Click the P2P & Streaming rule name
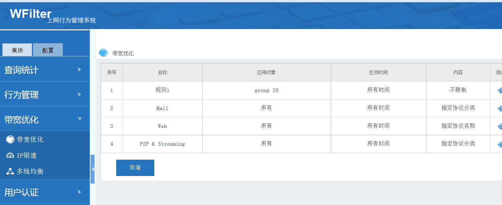Viewport: 502px width, 205px height. point(162,144)
